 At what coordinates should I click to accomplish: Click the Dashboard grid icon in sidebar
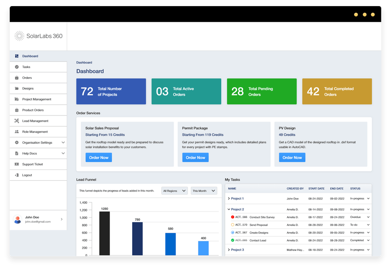(17, 56)
